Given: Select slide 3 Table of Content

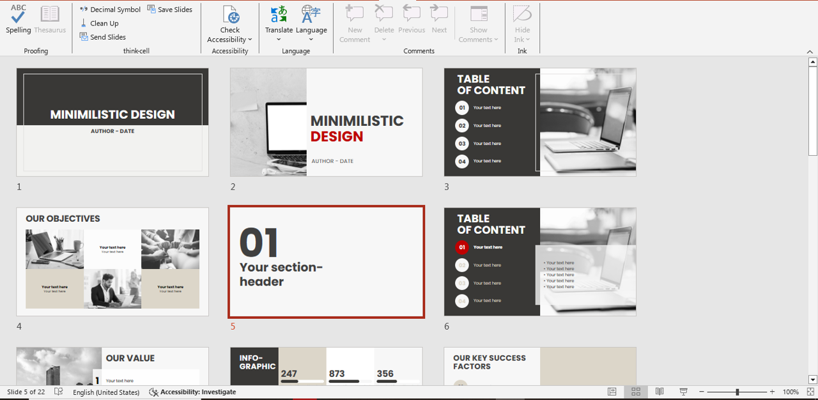Looking at the screenshot, I should 540,122.
